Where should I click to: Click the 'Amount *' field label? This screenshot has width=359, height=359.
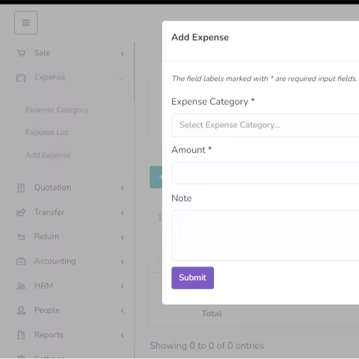tap(192, 150)
